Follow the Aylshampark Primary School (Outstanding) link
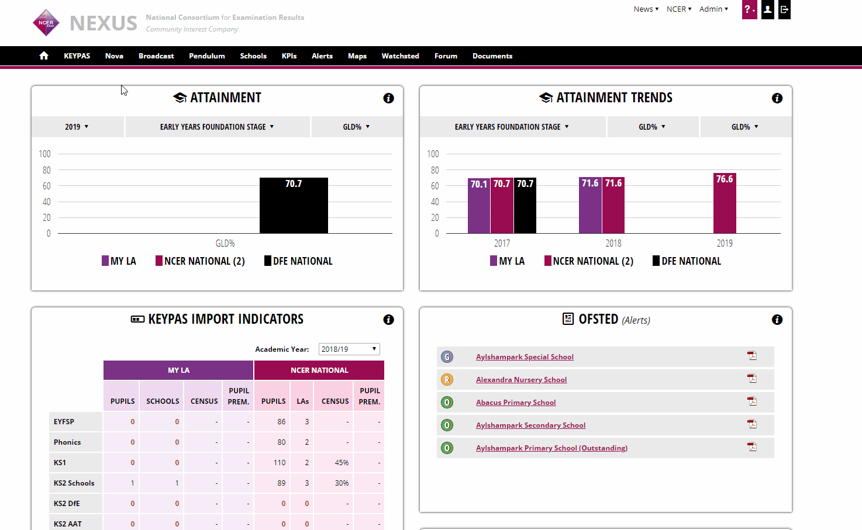The width and height of the screenshot is (862, 530). [x=551, y=448]
